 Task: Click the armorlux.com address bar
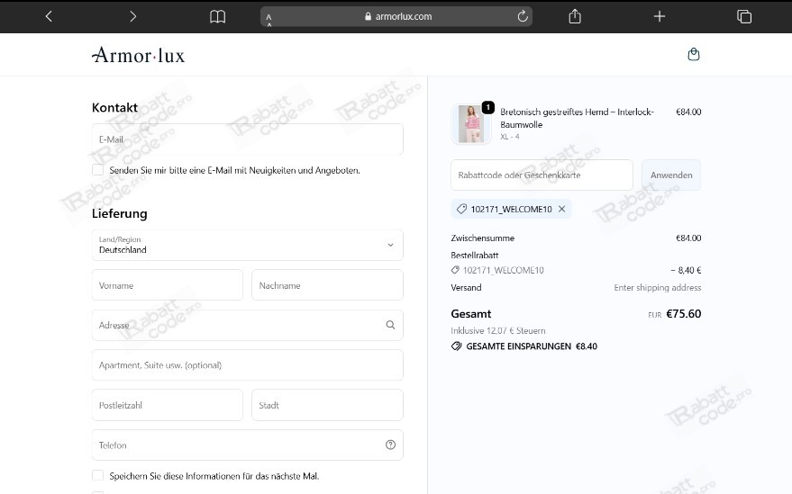pos(396,17)
